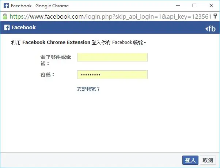Click the 取消 cancel button
This screenshot has width=220, height=168.
[208, 160]
